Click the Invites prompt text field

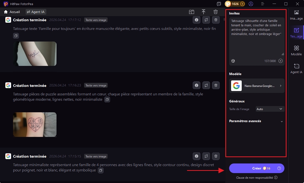(256, 36)
